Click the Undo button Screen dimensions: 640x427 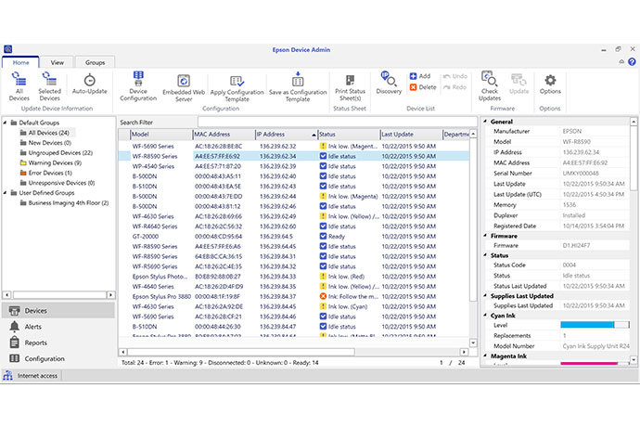[x=455, y=76]
